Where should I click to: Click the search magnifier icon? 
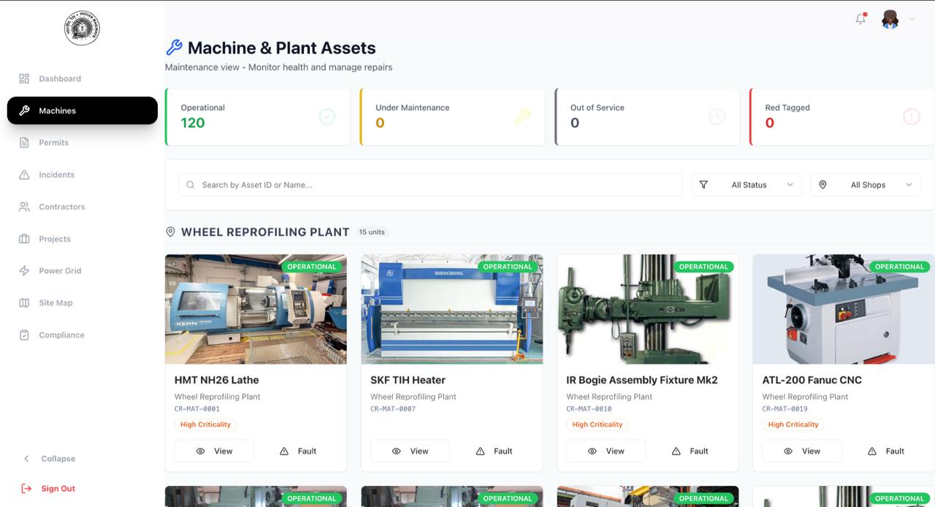191,185
